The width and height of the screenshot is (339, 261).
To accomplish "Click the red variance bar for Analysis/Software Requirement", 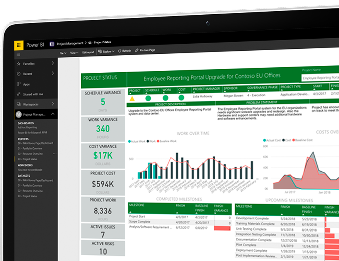I will (x=222, y=228).
